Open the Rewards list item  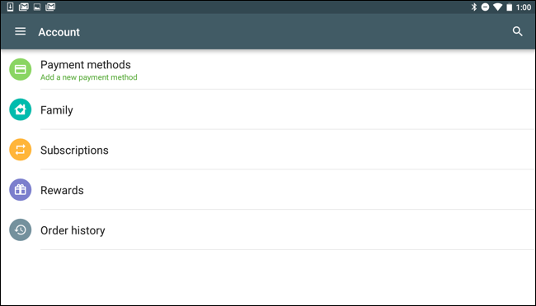[x=268, y=190]
